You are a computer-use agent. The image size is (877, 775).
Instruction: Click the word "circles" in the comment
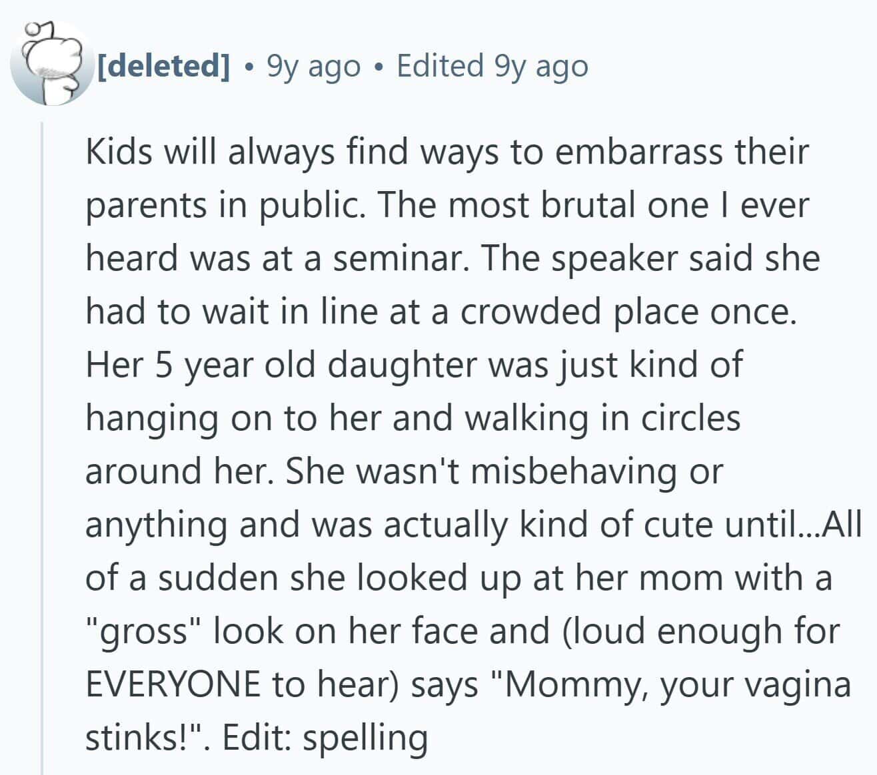coord(690,418)
